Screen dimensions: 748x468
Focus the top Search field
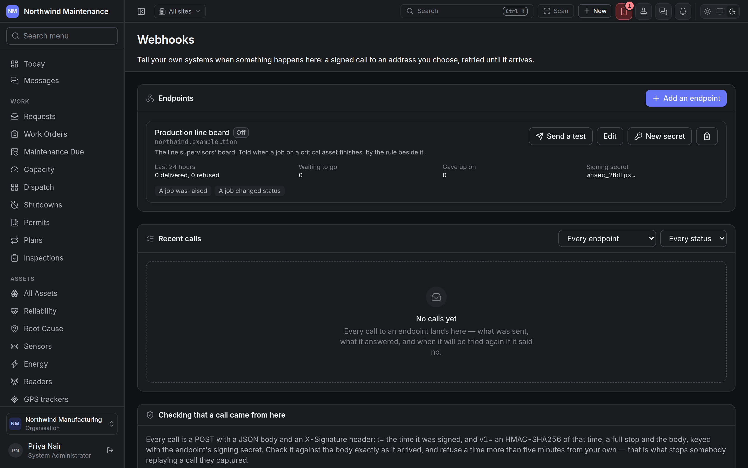[467, 11]
